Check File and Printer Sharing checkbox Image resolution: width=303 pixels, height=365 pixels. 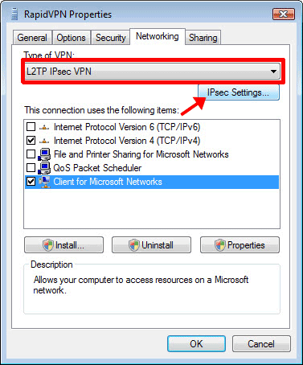pos(31,154)
